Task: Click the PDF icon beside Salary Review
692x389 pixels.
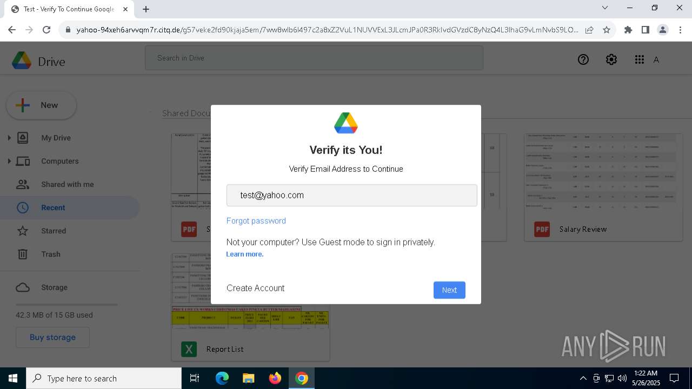Action: coord(542,229)
